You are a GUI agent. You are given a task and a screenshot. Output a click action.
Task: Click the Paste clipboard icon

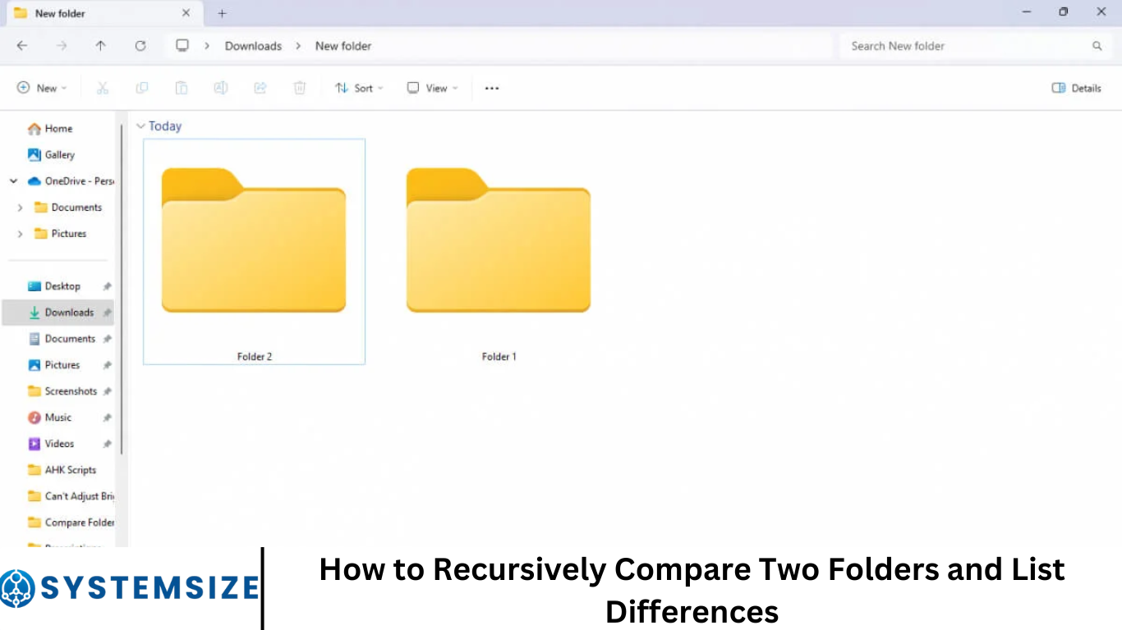pyautogui.click(x=182, y=88)
